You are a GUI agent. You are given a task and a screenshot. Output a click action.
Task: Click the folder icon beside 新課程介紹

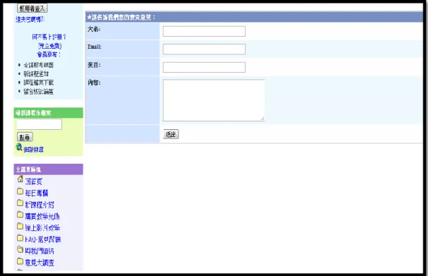[x=20, y=203]
